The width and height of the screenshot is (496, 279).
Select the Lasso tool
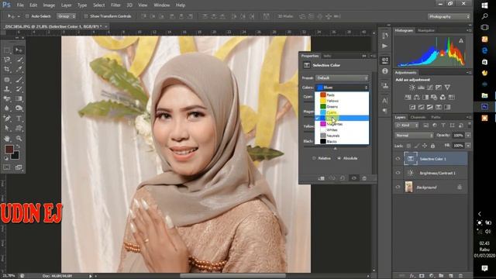pos(7,60)
